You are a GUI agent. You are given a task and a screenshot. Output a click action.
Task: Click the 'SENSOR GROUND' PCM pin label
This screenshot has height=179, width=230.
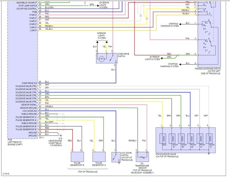coord(28,108)
